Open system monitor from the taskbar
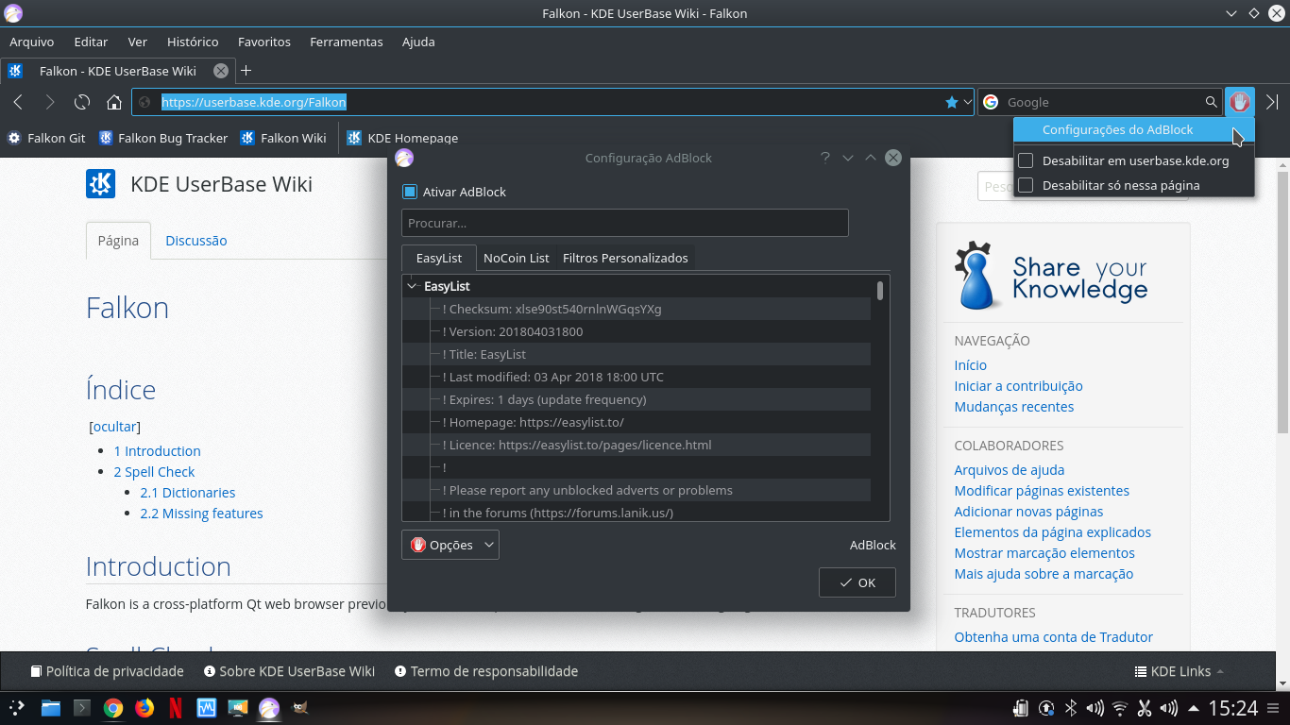 coord(207,707)
